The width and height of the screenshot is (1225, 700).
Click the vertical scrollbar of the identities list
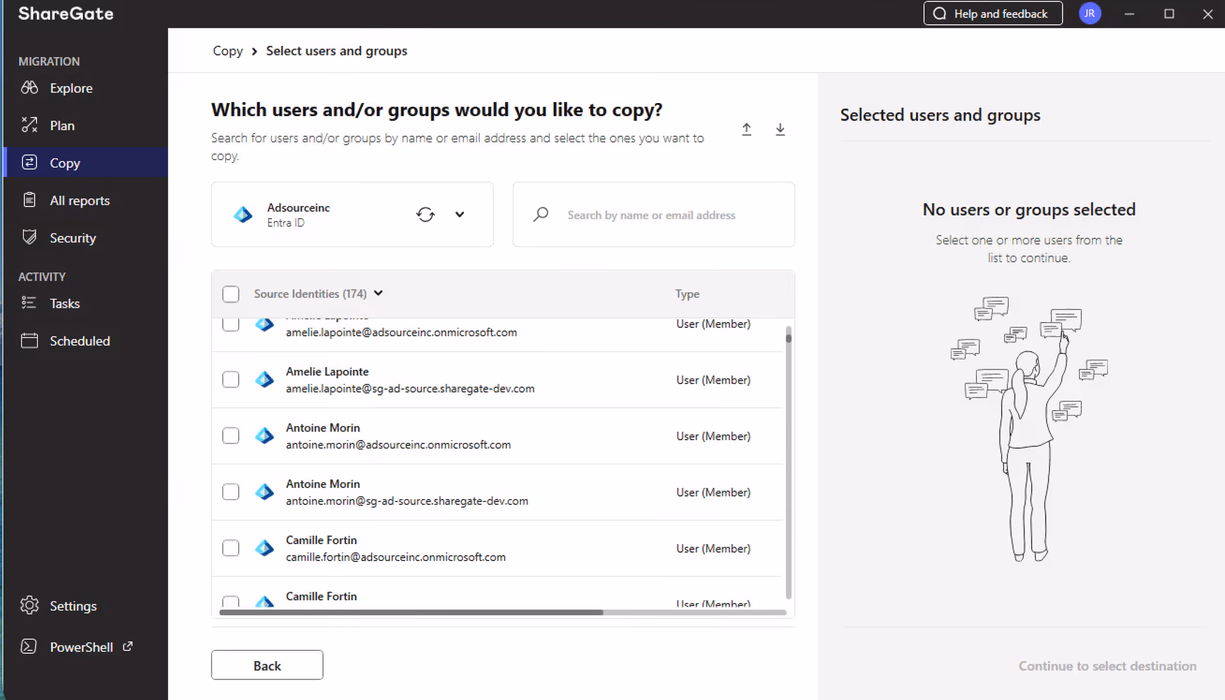point(789,463)
